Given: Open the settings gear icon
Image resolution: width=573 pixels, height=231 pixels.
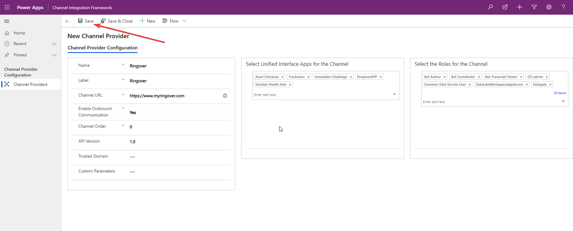Looking at the screenshot, I should pos(549,7).
